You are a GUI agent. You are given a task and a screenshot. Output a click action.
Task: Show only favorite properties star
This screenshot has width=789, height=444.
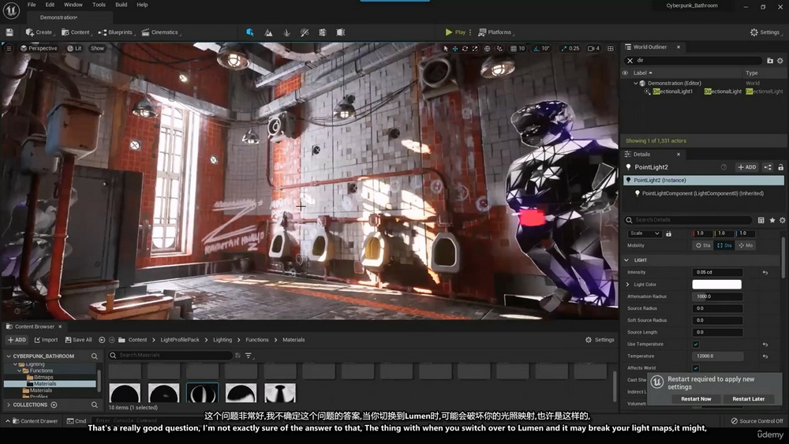(x=772, y=220)
